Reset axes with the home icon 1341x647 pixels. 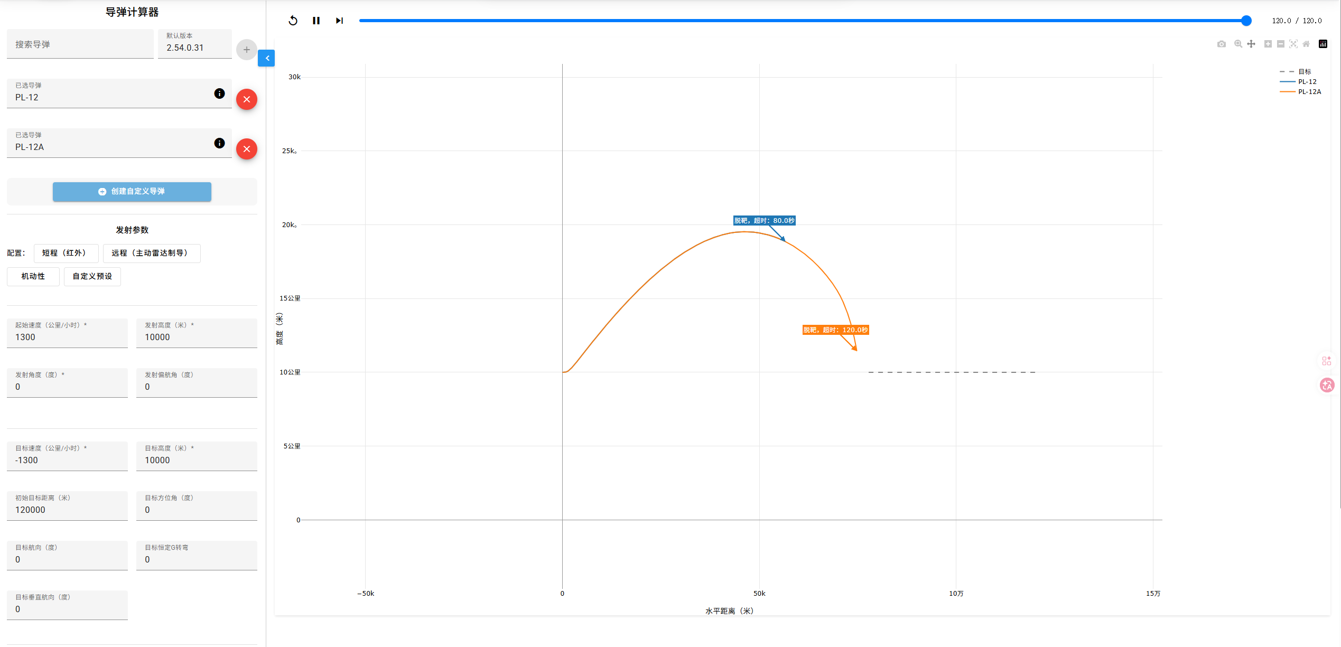[1306, 44]
